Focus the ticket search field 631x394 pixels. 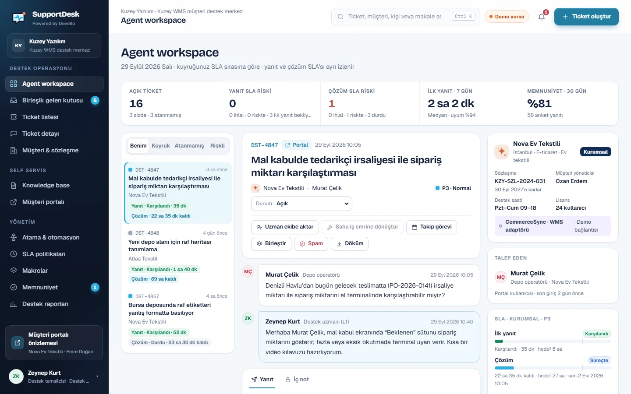pos(405,17)
